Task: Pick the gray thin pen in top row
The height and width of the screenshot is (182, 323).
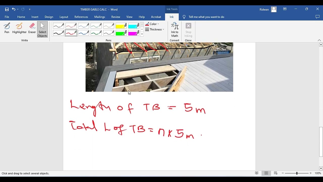Action: (109, 26)
